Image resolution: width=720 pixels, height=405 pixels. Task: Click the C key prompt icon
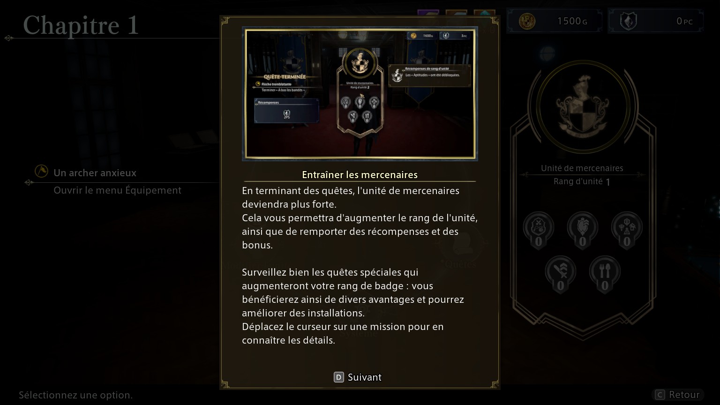(x=660, y=395)
